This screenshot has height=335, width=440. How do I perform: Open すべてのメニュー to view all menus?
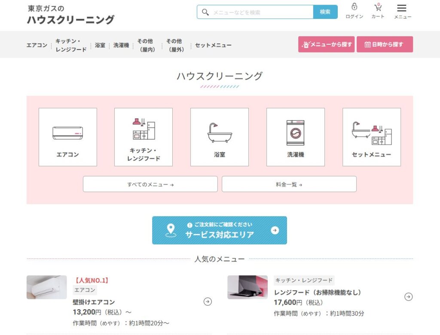[150, 184]
